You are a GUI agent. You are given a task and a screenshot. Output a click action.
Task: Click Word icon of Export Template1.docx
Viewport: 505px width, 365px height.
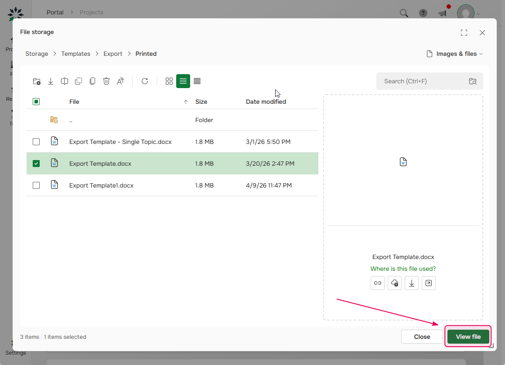click(55, 184)
